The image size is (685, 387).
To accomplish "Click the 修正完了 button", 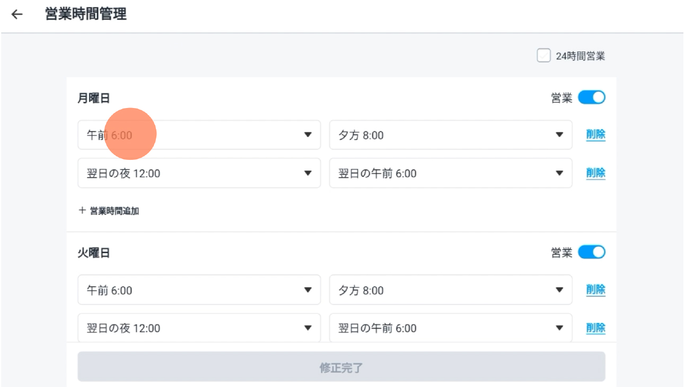I will pyautogui.click(x=341, y=367).
